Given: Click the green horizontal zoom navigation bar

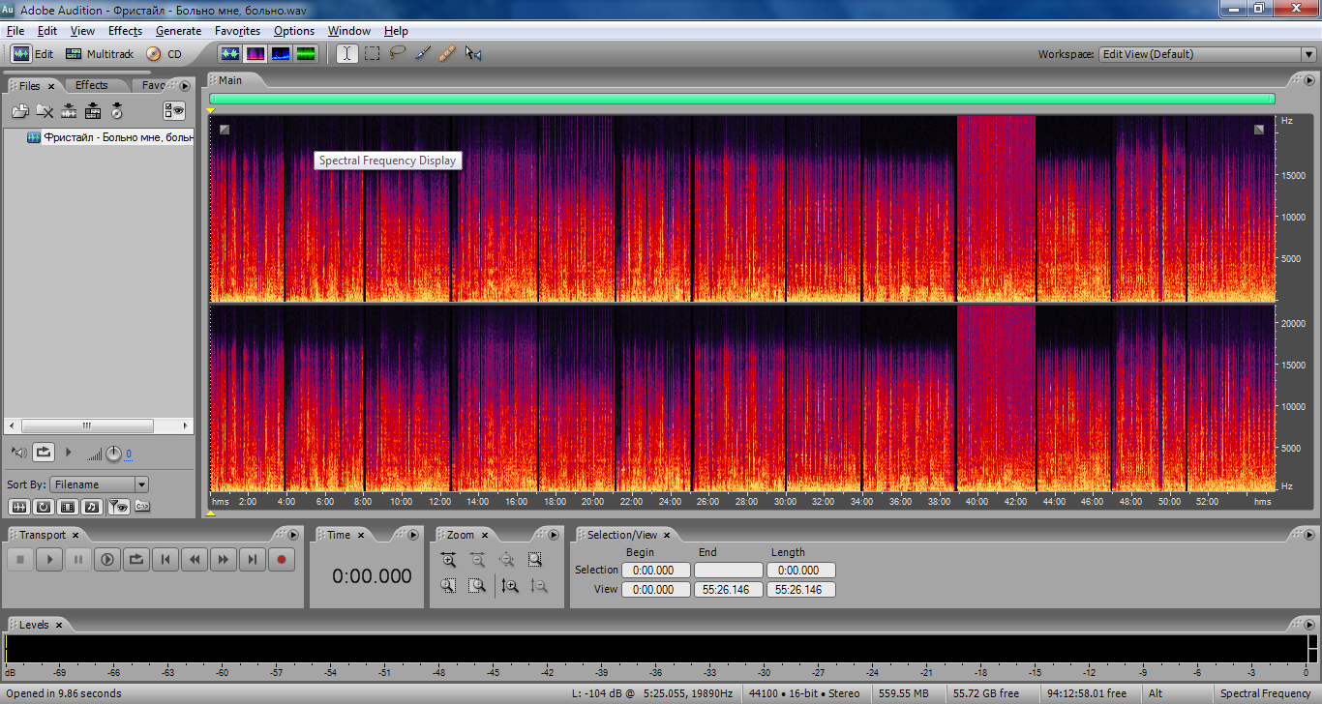Looking at the screenshot, I should point(741,99).
